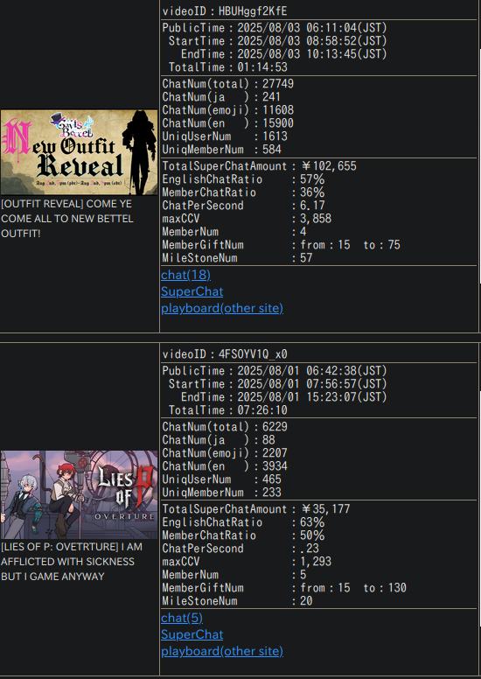Click UniqMemberNum value 584
The height and width of the screenshot is (679, 481).
point(272,150)
